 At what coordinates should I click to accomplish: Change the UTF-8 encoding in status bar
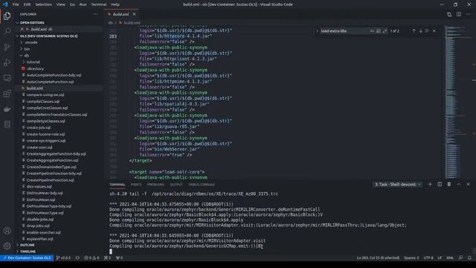tap(428, 258)
